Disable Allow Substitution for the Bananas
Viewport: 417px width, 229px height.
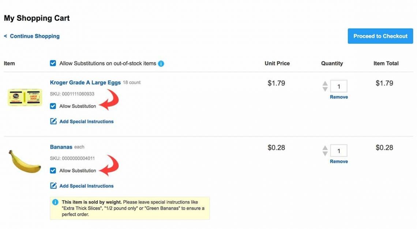coord(53,170)
